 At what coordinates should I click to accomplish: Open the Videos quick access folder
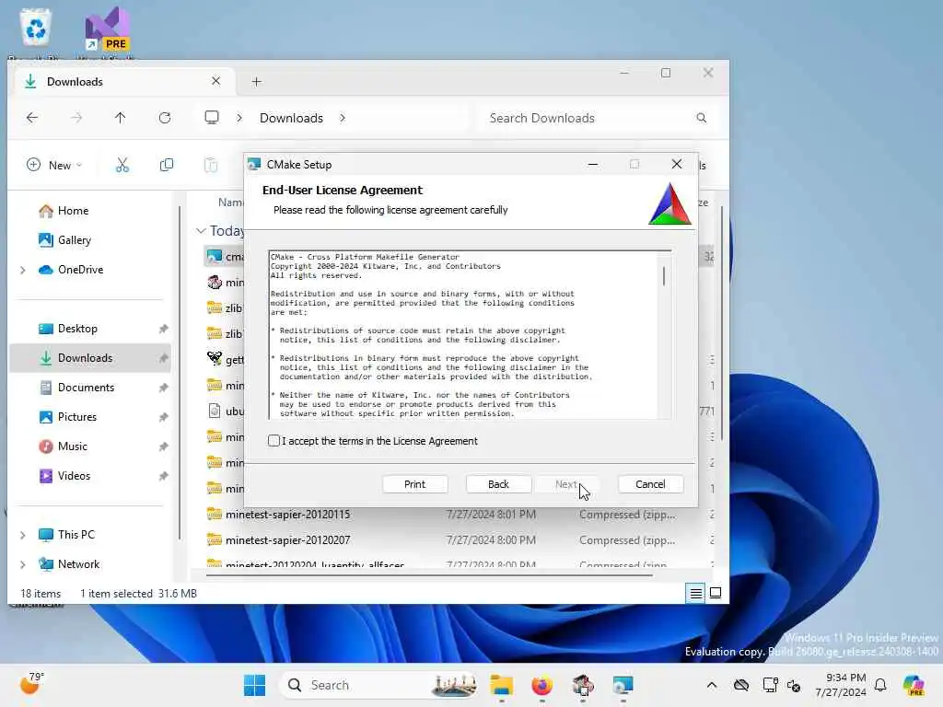tap(74, 476)
